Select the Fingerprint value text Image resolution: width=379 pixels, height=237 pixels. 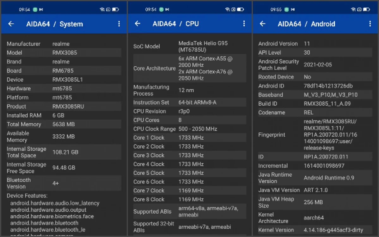tap(330, 135)
